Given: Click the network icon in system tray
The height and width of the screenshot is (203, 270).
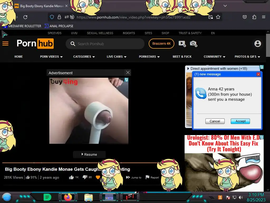Looking at the screenshot, I should tap(234, 197).
